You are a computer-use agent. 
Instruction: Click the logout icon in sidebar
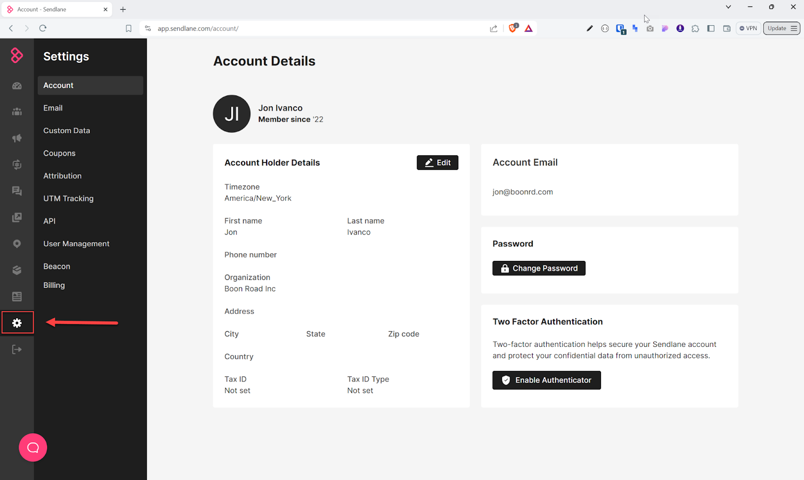point(17,349)
